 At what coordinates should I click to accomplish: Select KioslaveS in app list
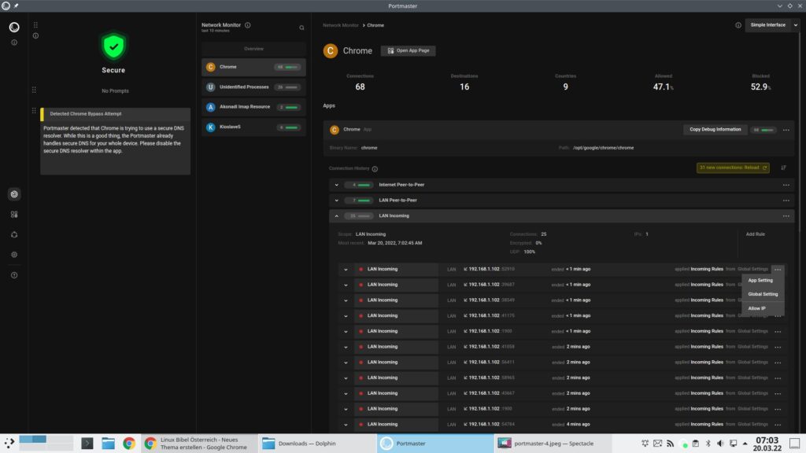click(x=253, y=127)
